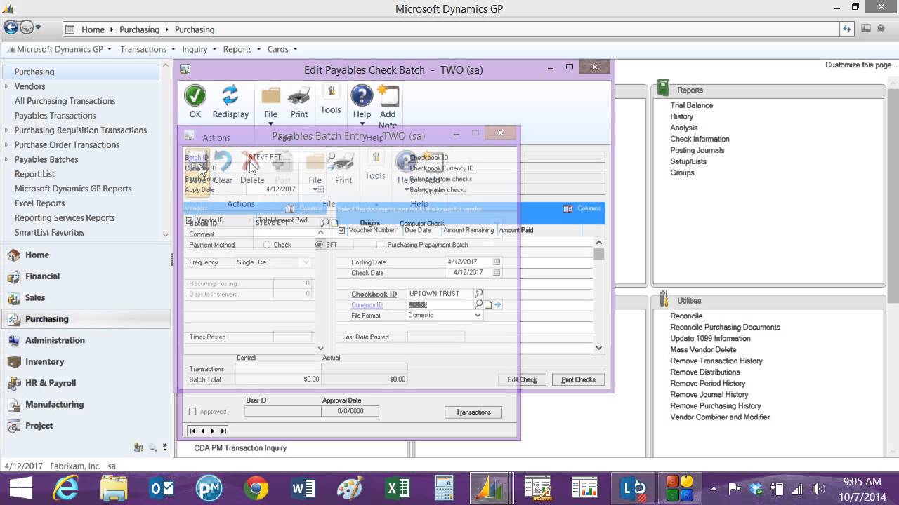The height and width of the screenshot is (505, 899).
Task: Click the Posting Date field 4/12/2017
Action: pos(468,262)
